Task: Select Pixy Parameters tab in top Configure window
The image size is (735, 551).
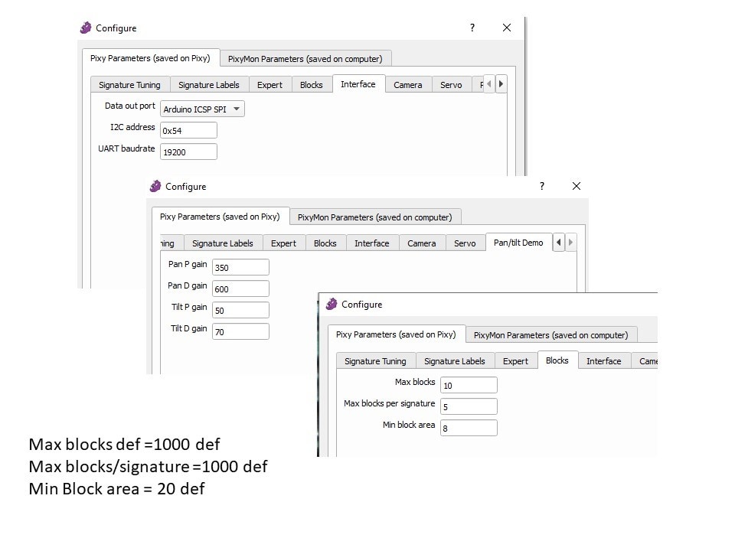Action: [151, 58]
